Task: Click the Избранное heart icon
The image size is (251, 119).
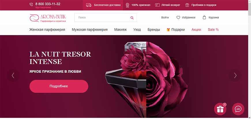Action: point(178,17)
